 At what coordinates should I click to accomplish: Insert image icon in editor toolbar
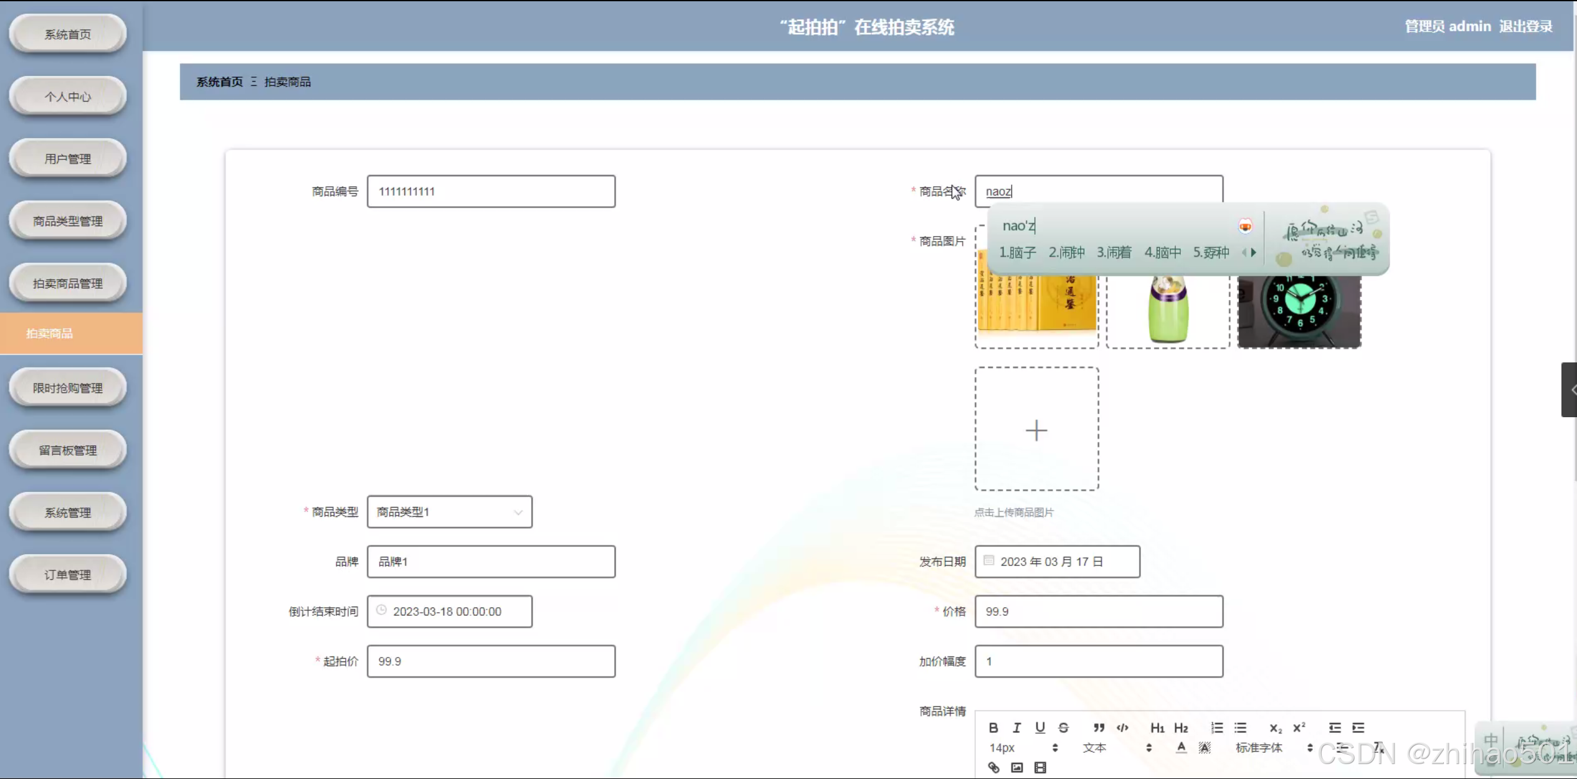point(1016,767)
